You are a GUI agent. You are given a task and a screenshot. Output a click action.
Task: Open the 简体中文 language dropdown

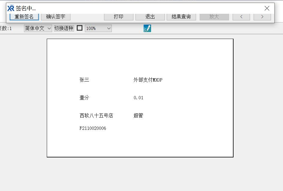tap(38, 28)
